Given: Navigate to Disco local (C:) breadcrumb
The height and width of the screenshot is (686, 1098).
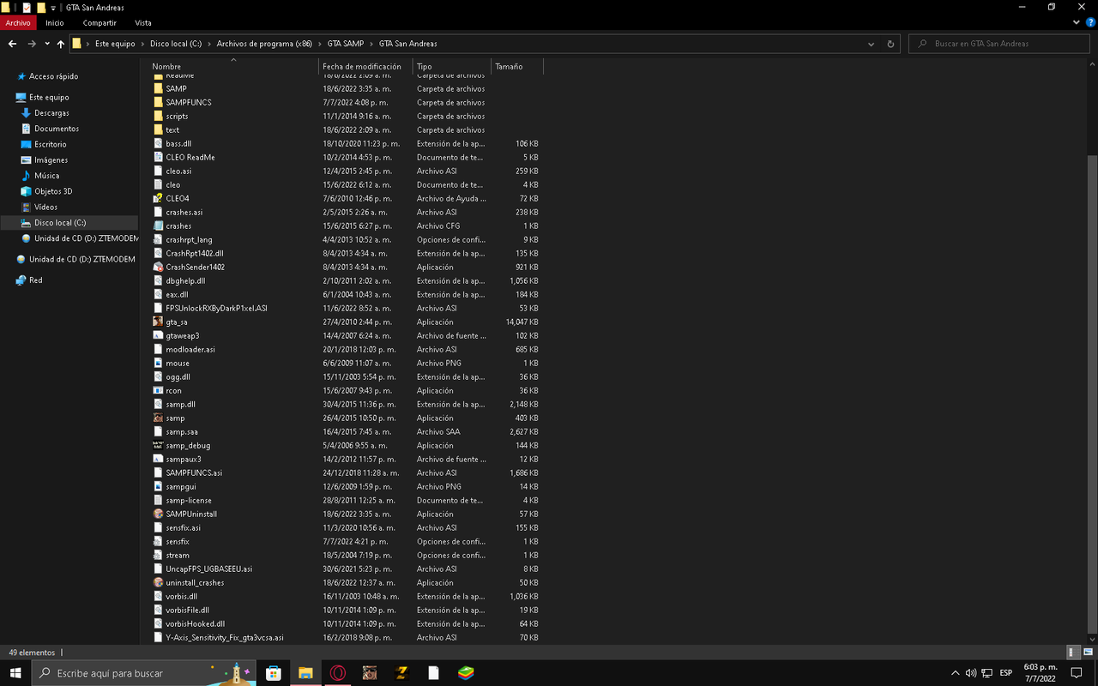Looking at the screenshot, I should (178, 44).
